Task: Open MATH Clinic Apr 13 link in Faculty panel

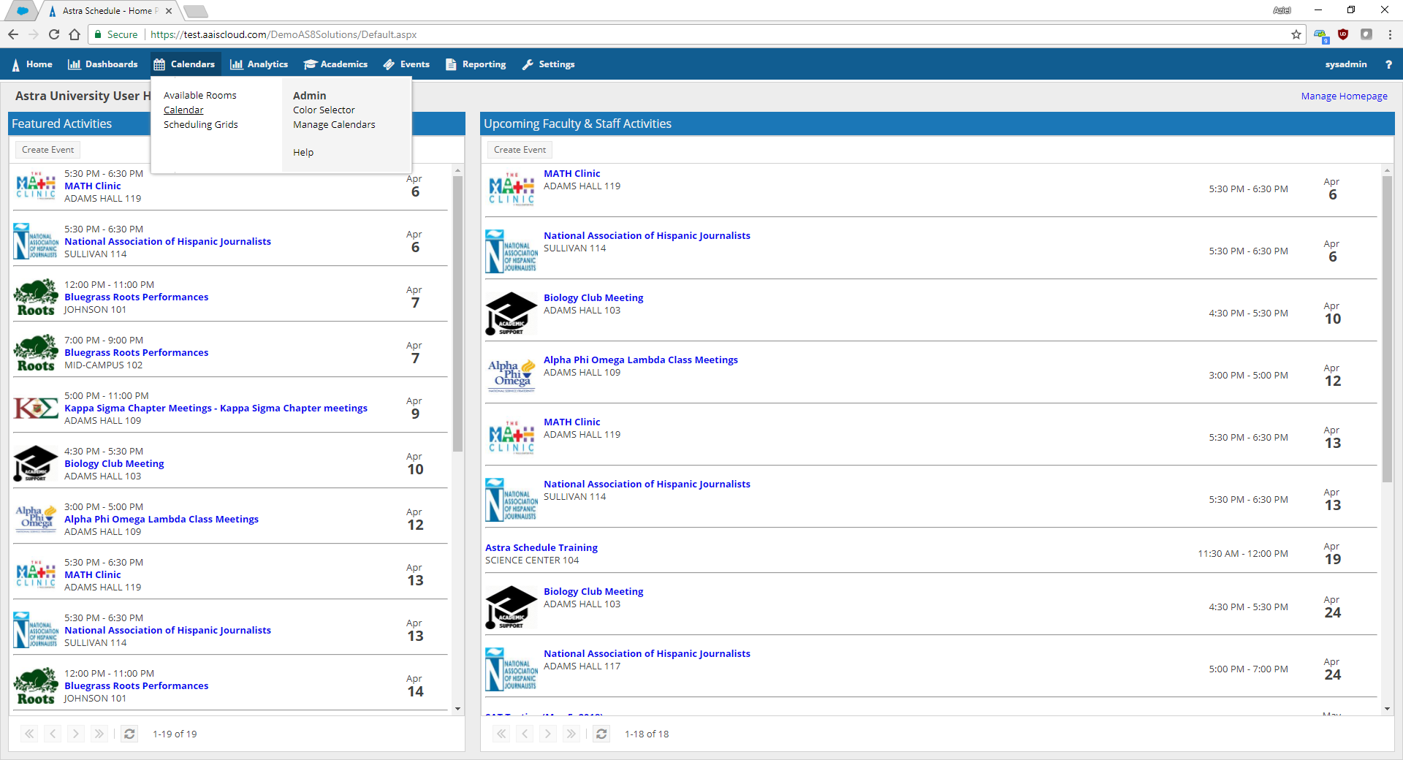Action: [x=571, y=422]
